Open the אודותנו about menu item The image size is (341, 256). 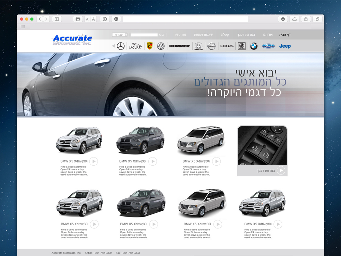coord(268,34)
